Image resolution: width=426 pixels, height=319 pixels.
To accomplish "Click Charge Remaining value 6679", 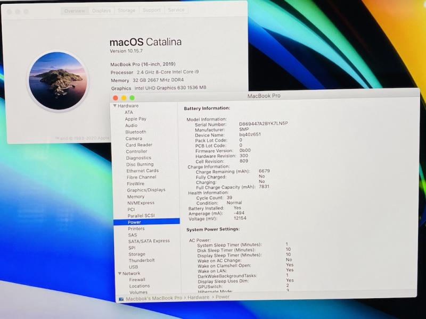I will tap(264, 171).
